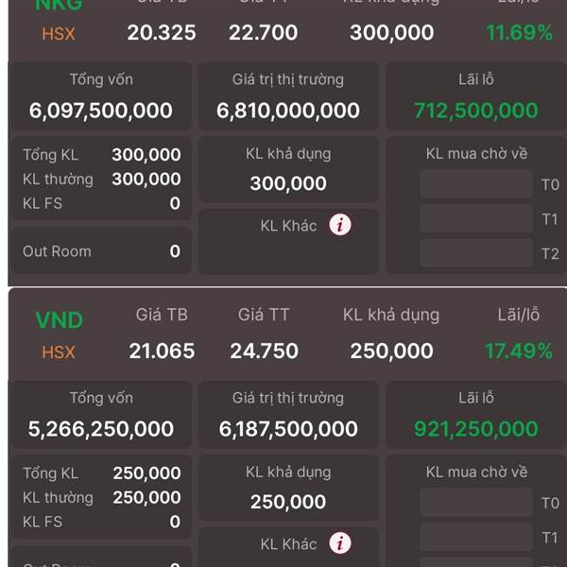The width and height of the screenshot is (567, 567).
Task: Tap NKG Lãi lỗ 712,500,000 amount
Action: (476, 111)
